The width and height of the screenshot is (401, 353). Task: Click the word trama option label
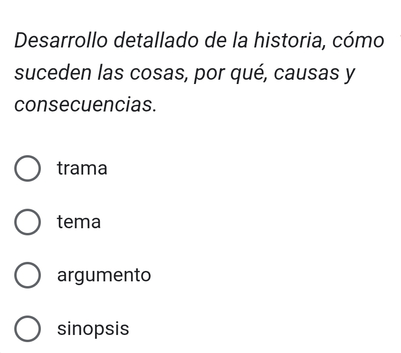click(x=82, y=168)
